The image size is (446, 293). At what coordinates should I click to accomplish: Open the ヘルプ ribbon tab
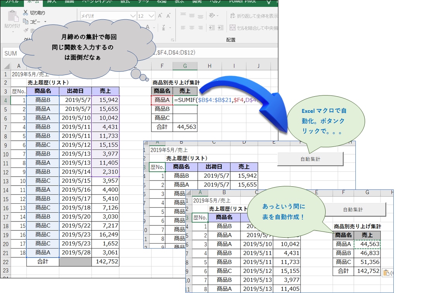point(215,2)
